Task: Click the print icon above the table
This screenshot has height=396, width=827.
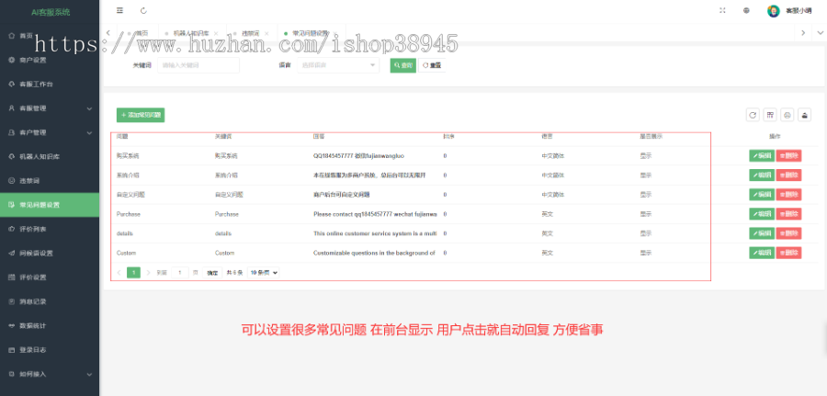Action: 787,115
